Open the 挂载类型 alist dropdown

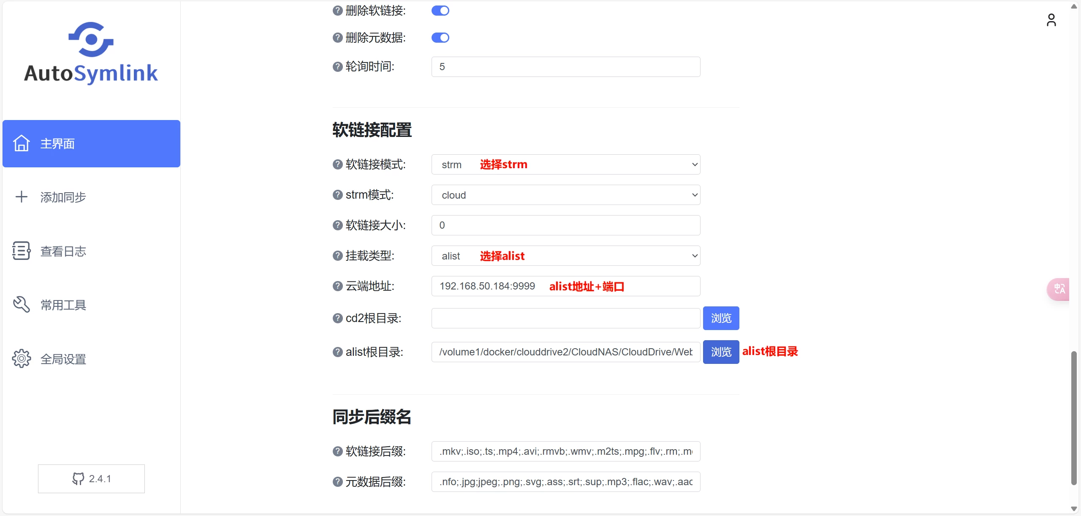[565, 256]
